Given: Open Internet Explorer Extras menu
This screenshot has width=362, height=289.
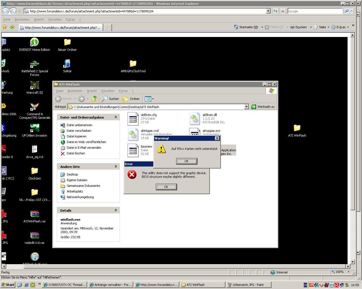Looking at the screenshot, I should click(x=70, y=19).
